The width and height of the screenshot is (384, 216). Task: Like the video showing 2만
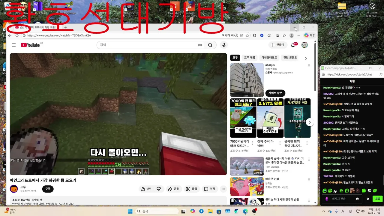[146, 189]
